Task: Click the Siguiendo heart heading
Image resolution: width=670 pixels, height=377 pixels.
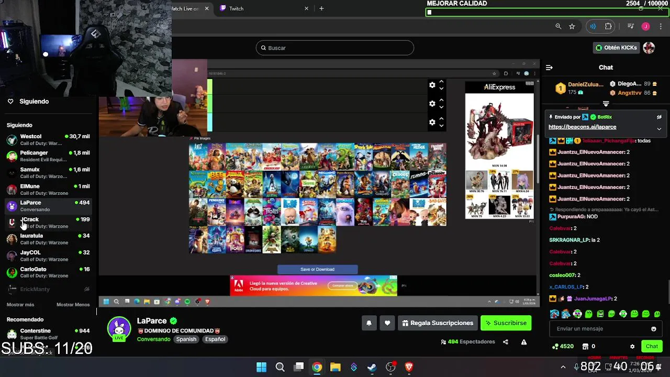Action: click(x=28, y=102)
